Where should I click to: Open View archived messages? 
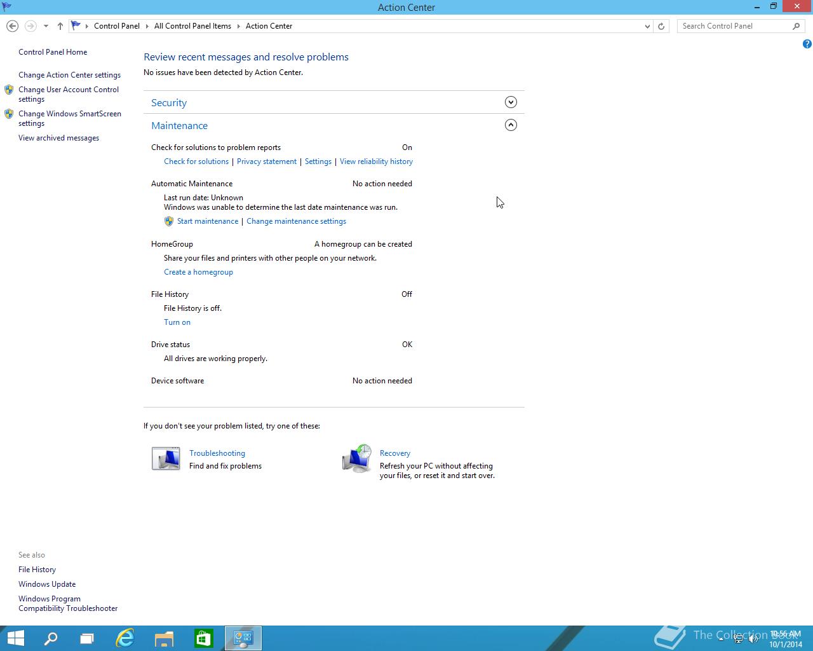click(58, 138)
